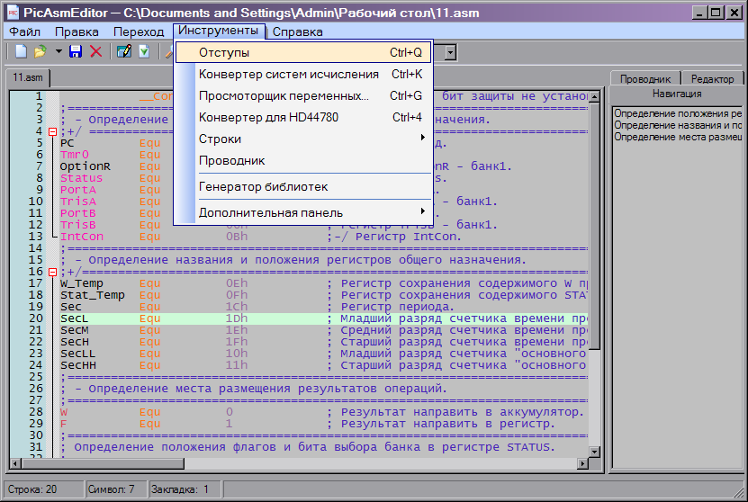Switch to the Проводник side panel tab
The image size is (748, 502).
click(x=645, y=79)
